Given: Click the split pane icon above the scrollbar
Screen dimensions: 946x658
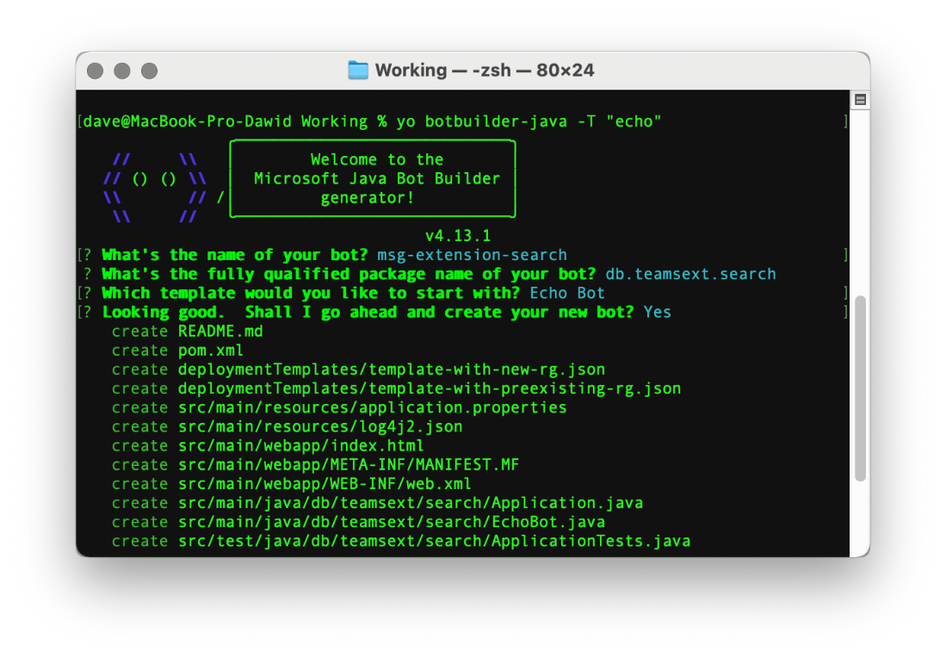Looking at the screenshot, I should [860, 100].
